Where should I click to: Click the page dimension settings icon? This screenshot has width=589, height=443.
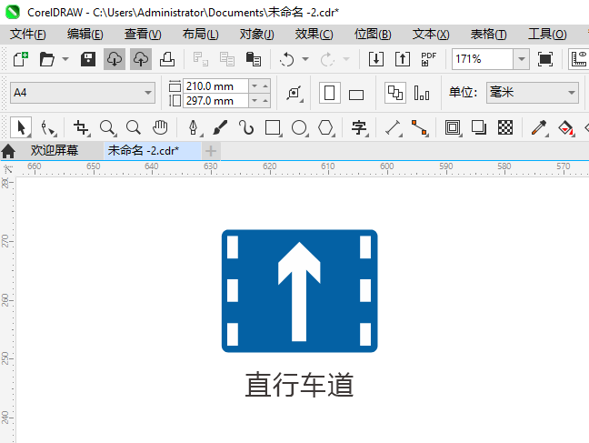click(x=294, y=93)
